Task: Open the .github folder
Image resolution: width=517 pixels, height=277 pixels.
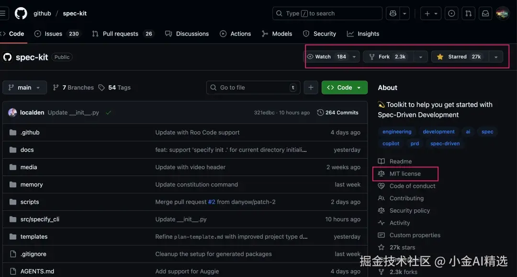Action: click(x=30, y=132)
